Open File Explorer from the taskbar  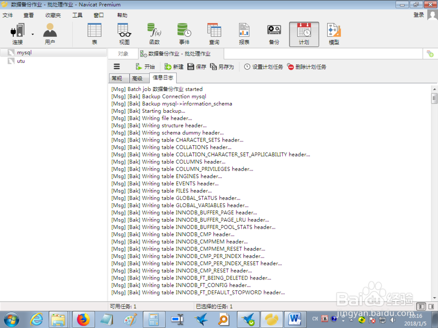tap(58, 320)
